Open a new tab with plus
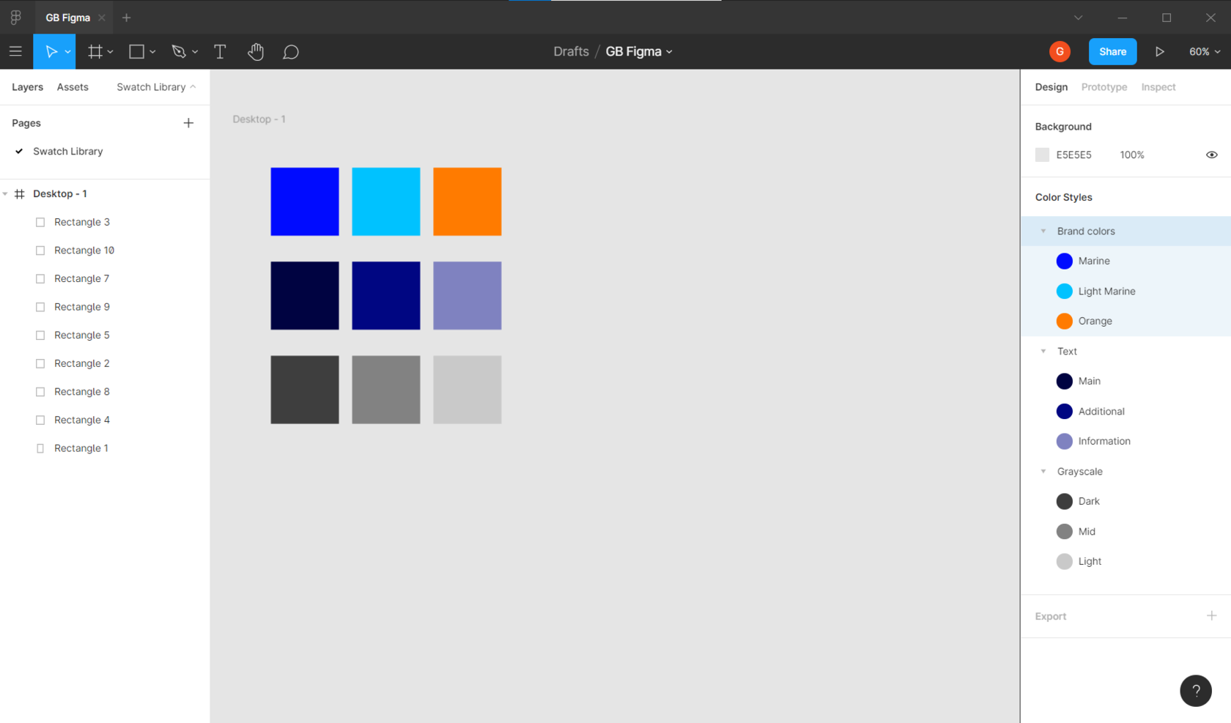 (126, 18)
